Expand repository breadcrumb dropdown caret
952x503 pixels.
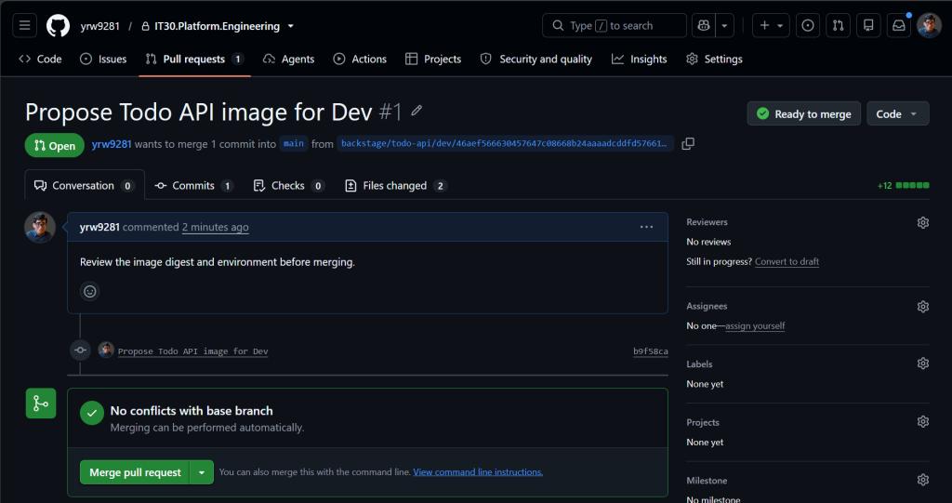tap(290, 26)
